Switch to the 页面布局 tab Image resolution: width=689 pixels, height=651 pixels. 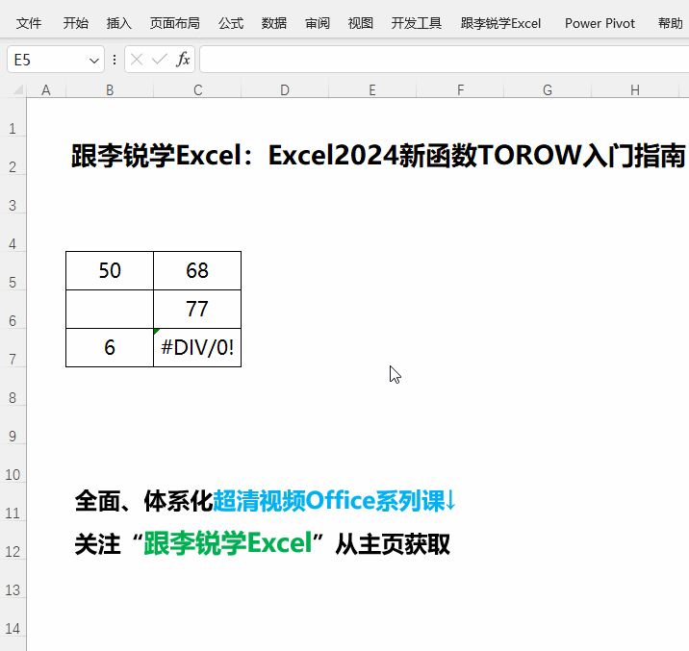(175, 23)
